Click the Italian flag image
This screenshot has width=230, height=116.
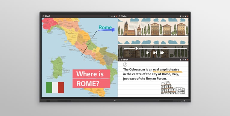click(55, 88)
